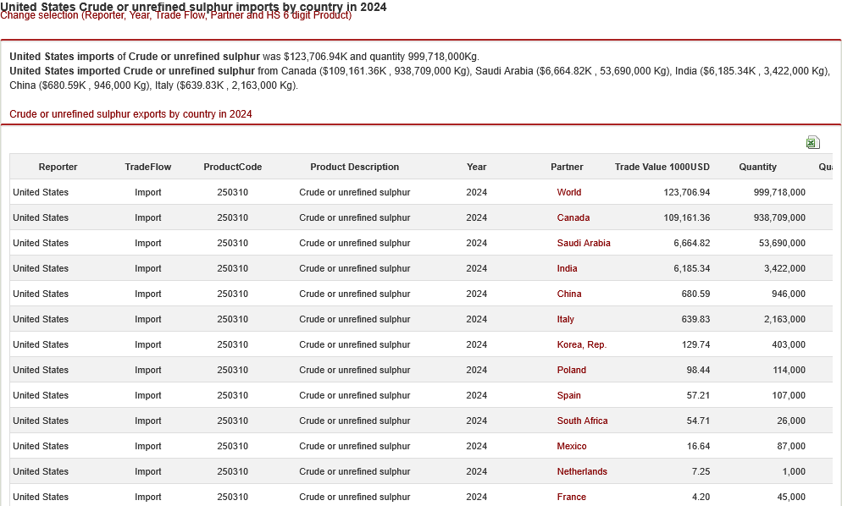Open the Korea, Rep. partner link
The width and height of the screenshot is (842, 506).
pyautogui.click(x=582, y=344)
